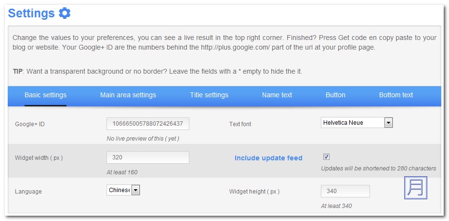Click the Widget height input field
449x221 pixels.
345,191
